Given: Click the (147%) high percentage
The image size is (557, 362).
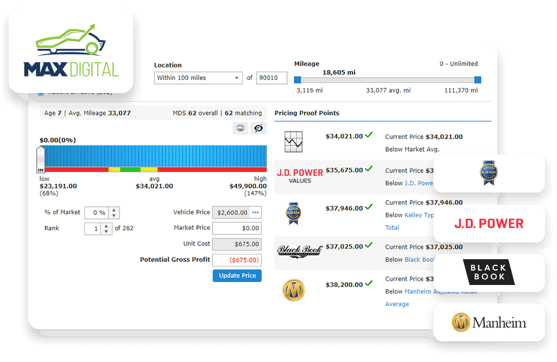Looking at the screenshot, I should click(256, 194).
